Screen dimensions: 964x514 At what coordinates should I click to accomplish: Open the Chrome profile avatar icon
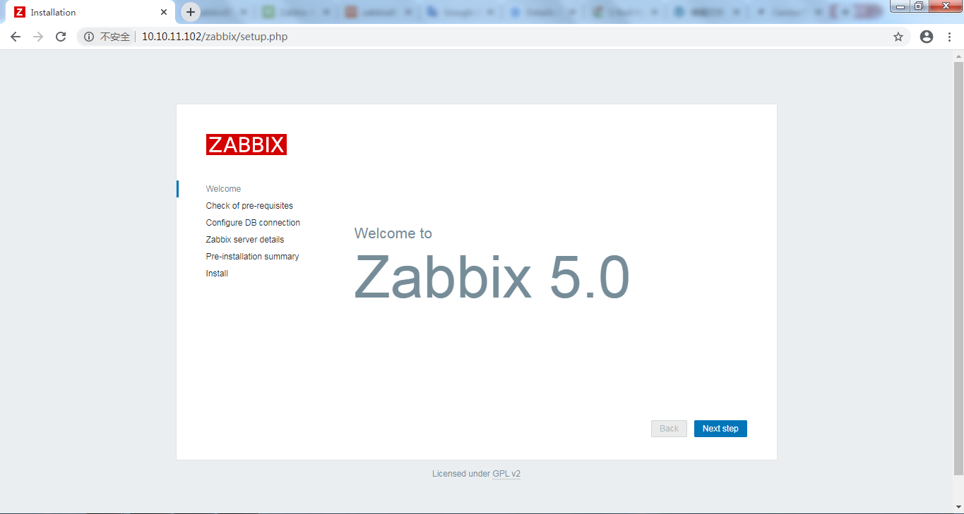pos(927,37)
